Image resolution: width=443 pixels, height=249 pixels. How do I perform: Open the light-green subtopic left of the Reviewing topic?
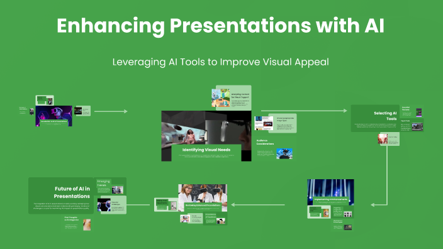click(166, 205)
